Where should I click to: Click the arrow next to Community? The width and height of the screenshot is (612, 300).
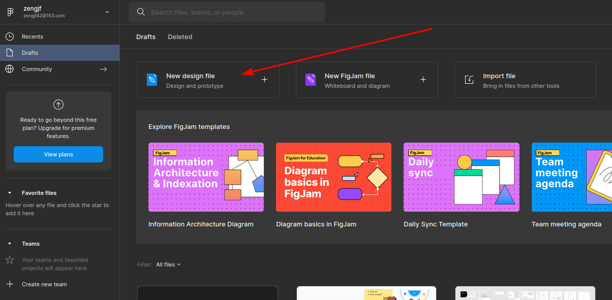tap(103, 69)
